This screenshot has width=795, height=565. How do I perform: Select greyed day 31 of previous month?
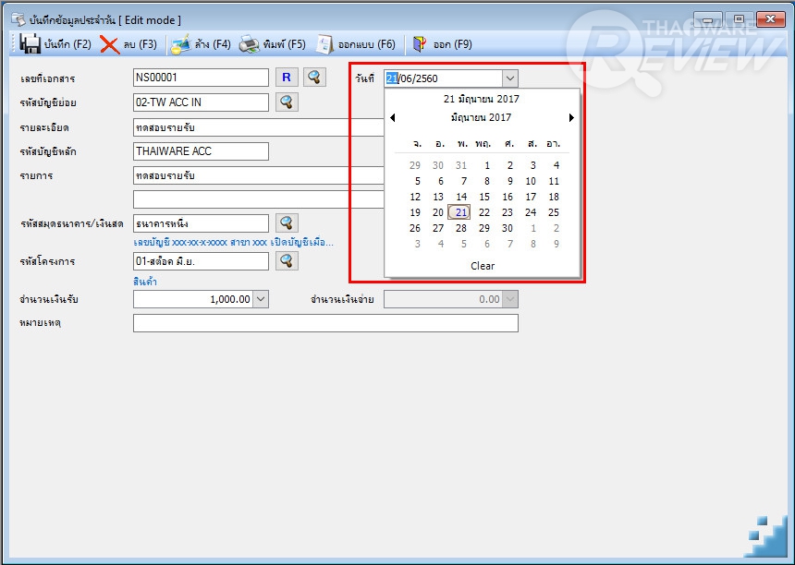coord(461,165)
